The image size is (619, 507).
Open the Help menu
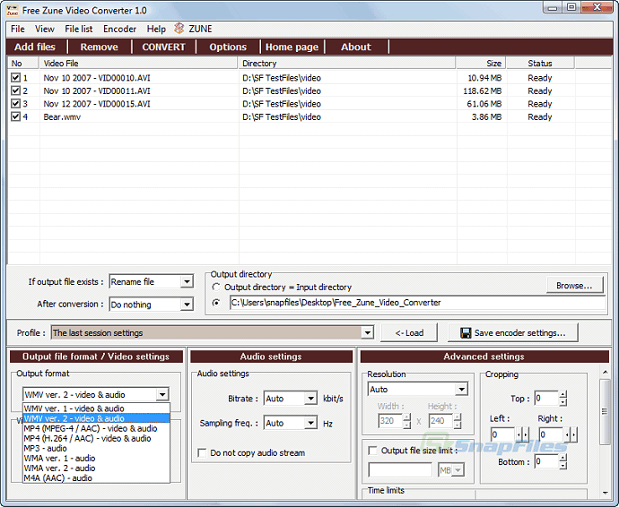coord(156,29)
